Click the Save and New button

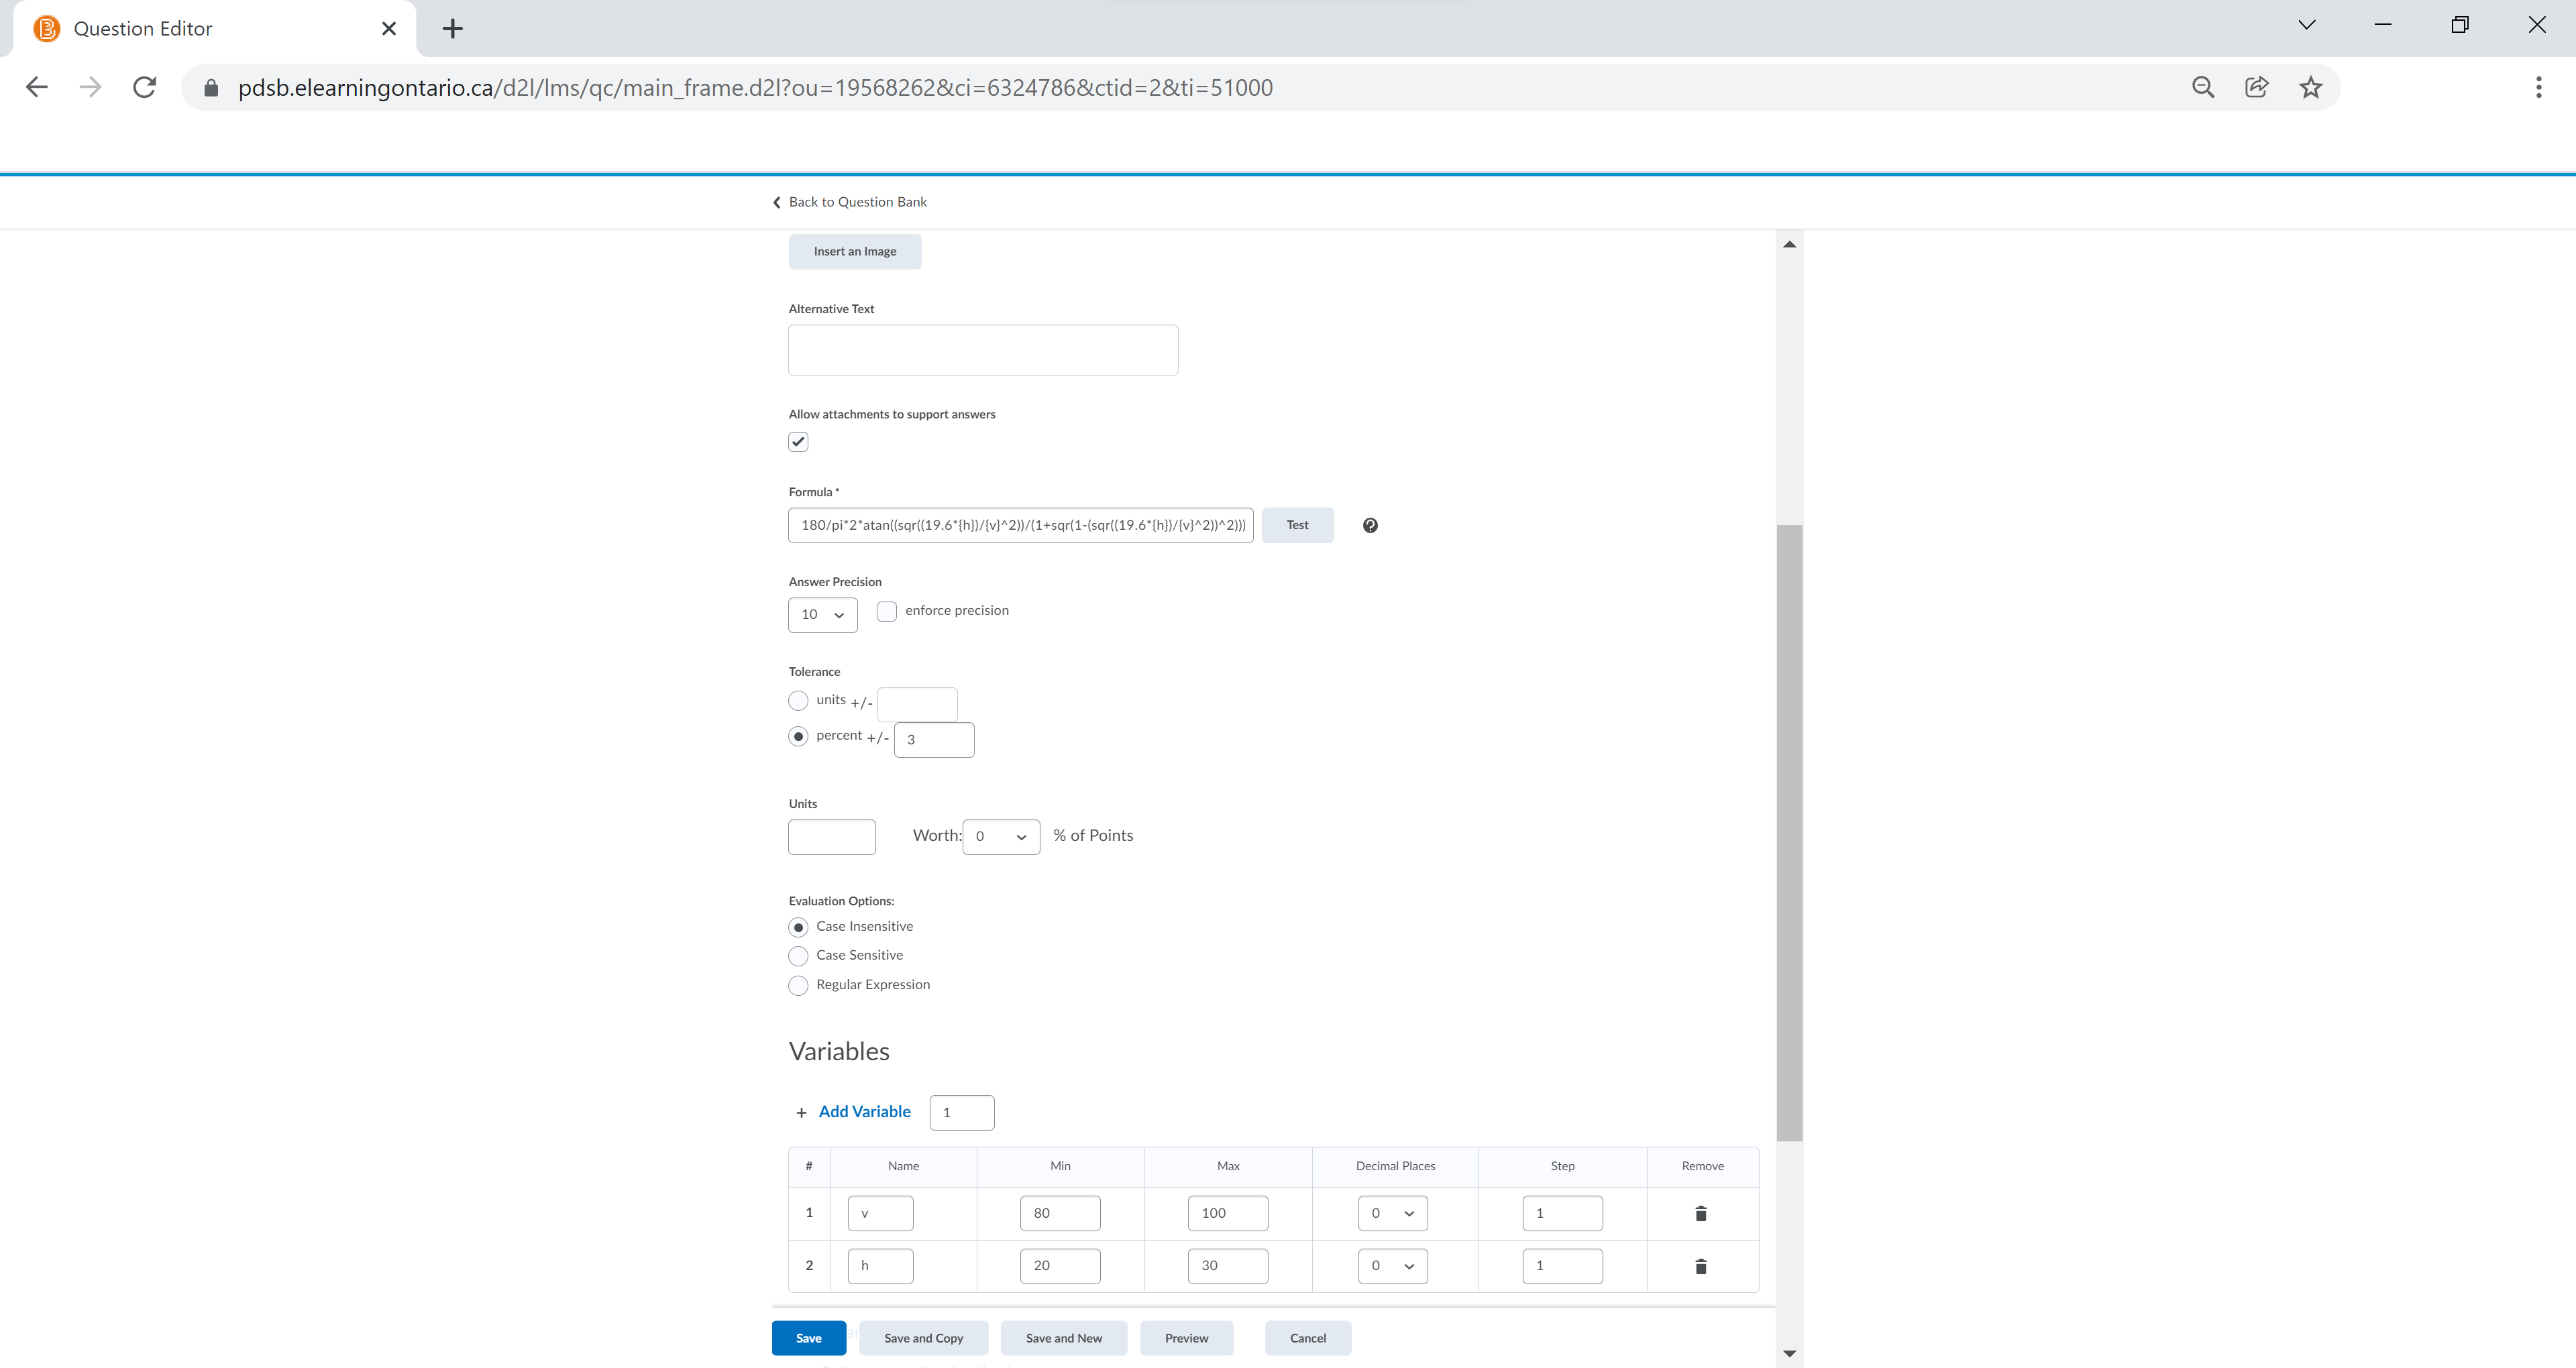coord(1064,1338)
